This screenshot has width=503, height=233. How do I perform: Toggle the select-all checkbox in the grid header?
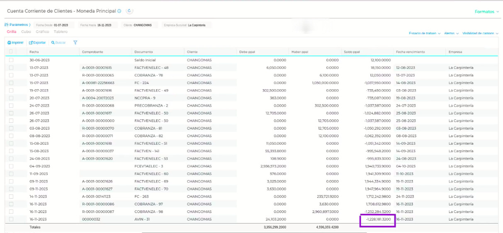11,52
